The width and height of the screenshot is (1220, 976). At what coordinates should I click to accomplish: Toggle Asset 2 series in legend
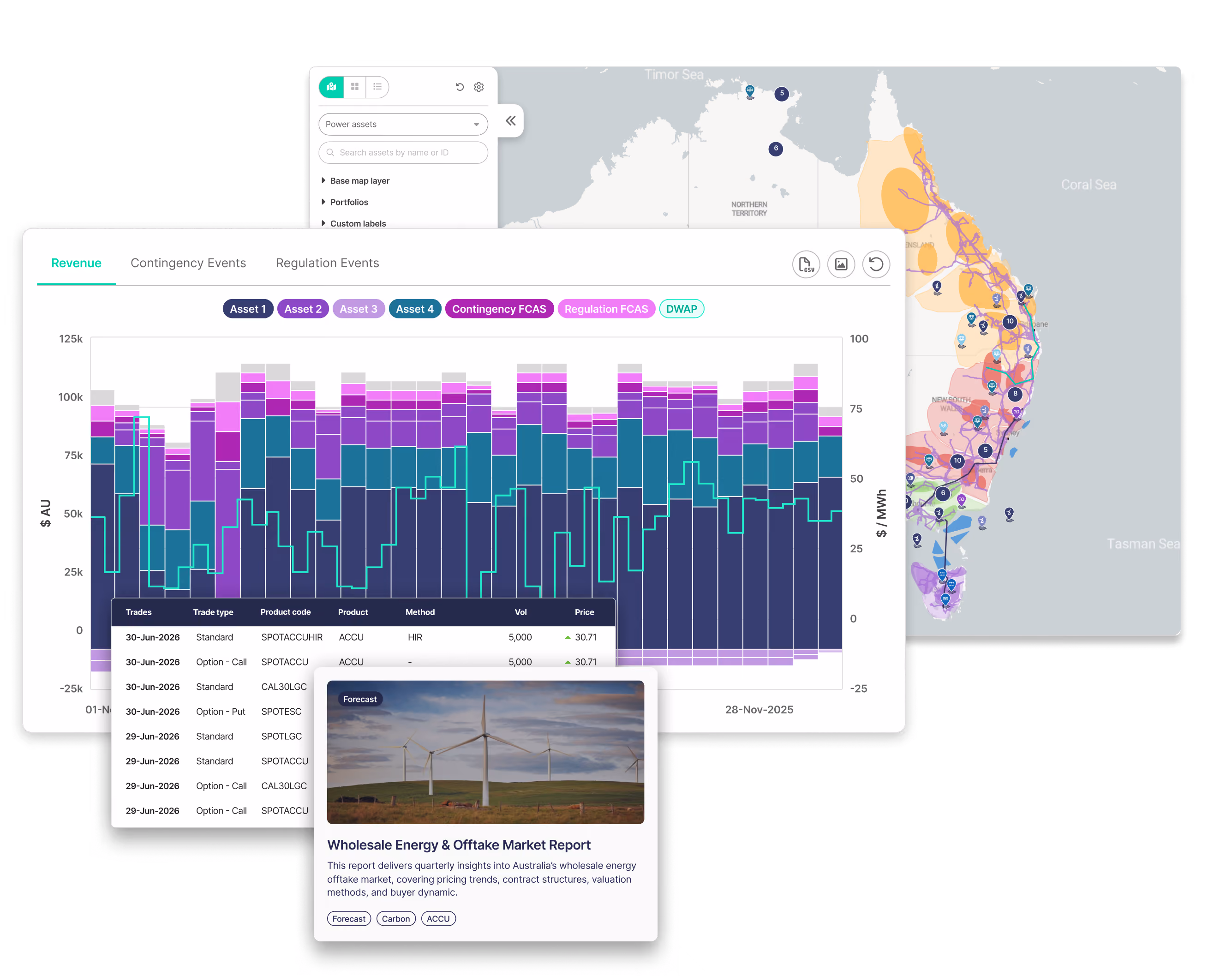(x=303, y=309)
